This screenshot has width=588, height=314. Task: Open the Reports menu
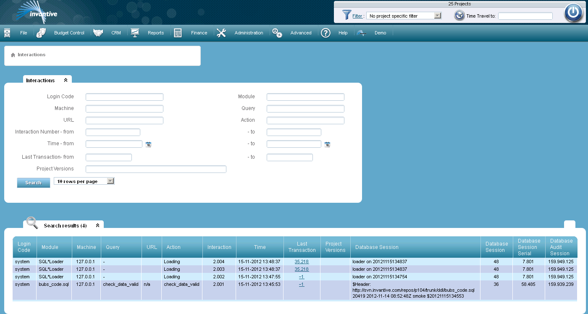(155, 33)
